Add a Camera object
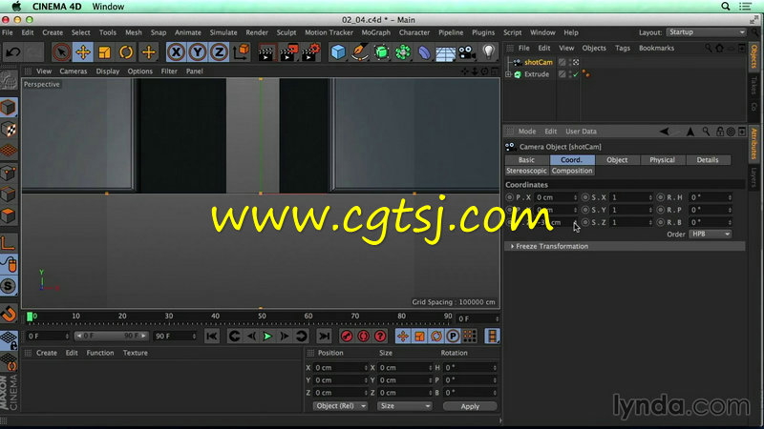 coord(467,52)
